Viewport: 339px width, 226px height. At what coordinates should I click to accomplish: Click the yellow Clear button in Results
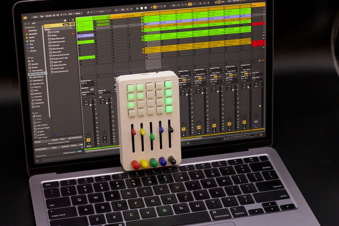(x=66, y=24)
